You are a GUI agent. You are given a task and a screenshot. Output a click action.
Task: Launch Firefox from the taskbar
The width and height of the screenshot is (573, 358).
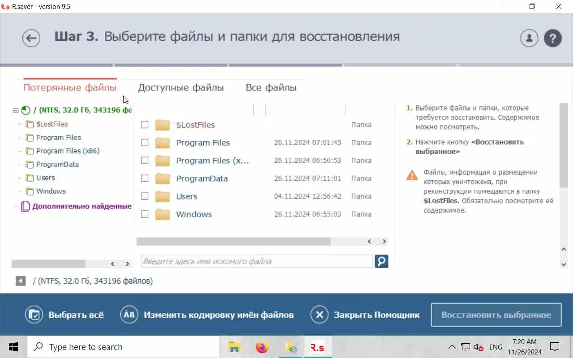tap(262, 347)
